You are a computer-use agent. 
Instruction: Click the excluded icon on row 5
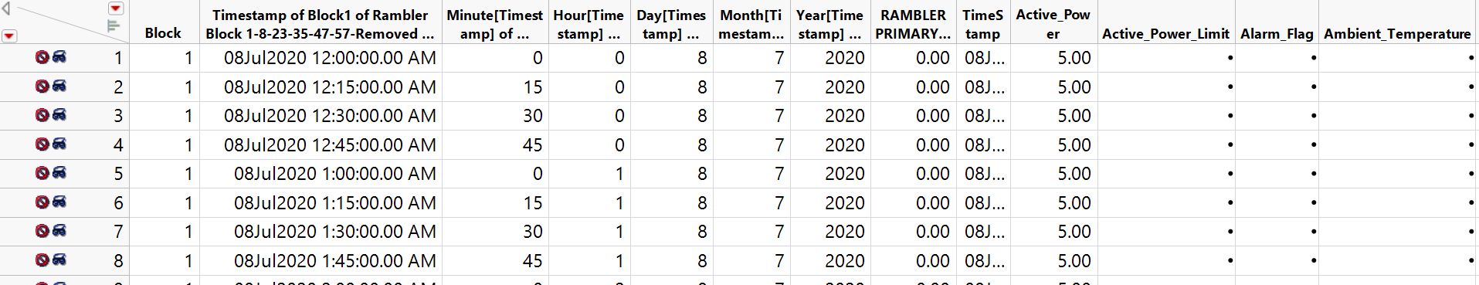(x=42, y=173)
